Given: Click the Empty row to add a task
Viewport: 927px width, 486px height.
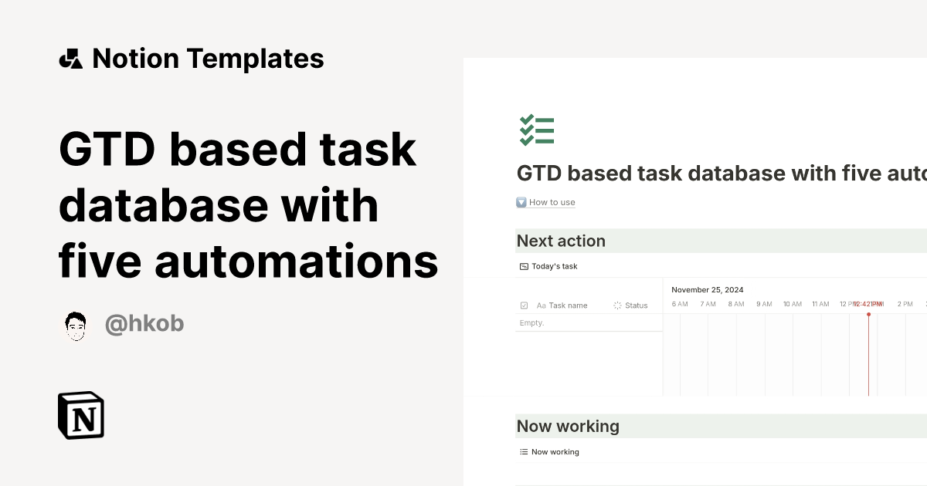Looking at the screenshot, I should (x=531, y=322).
